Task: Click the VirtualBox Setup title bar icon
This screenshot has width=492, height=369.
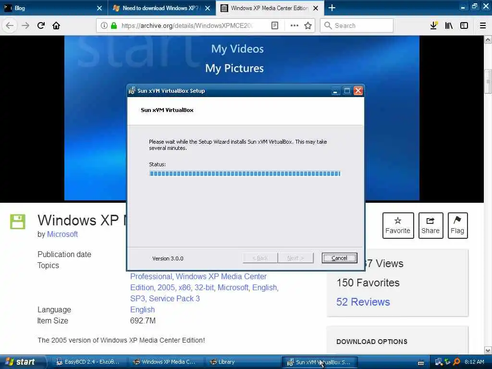Action: coord(132,91)
